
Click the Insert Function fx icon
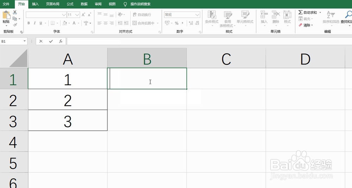tap(61, 41)
